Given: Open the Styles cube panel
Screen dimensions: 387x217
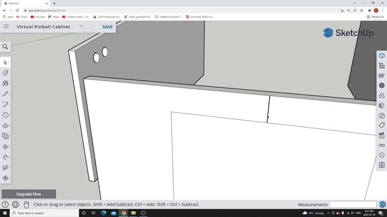Looking at the screenshot, I should (382, 105).
